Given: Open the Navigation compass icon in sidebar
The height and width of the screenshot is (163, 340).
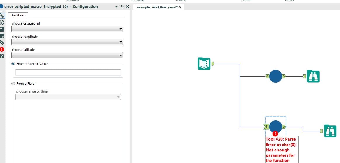Looking at the screenshot, I should click(x=2, y=22).
